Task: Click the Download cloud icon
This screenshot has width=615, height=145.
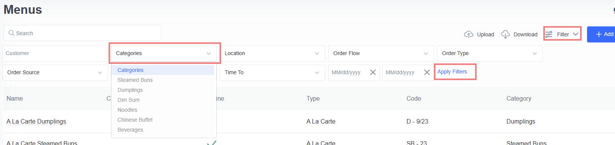Action: tap(505, 34)
